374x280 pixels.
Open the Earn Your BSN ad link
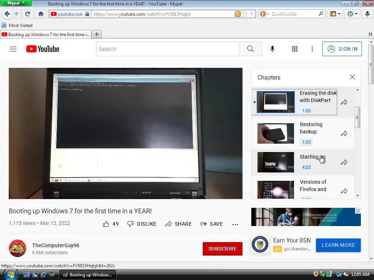click(x=292, y=241)
